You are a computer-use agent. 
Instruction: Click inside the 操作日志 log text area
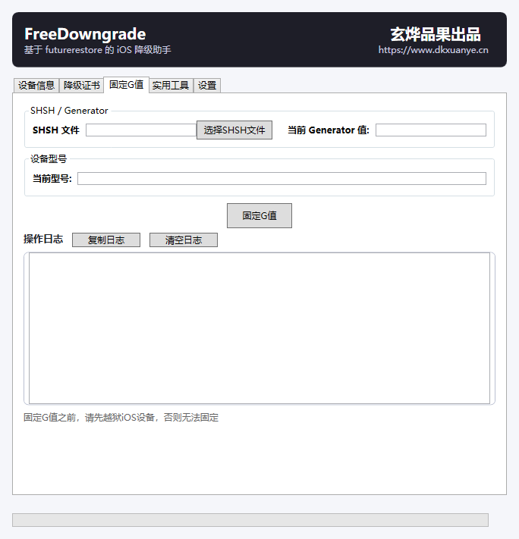click(x=259, y=328)
